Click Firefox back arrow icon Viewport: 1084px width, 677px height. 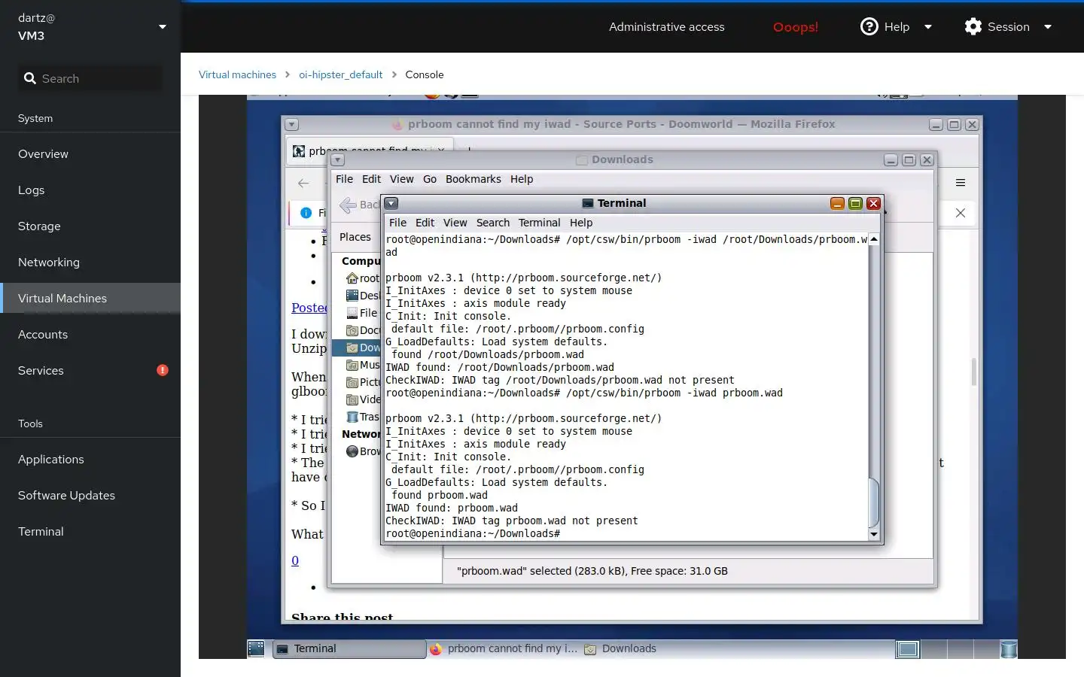tap(303, 183)
